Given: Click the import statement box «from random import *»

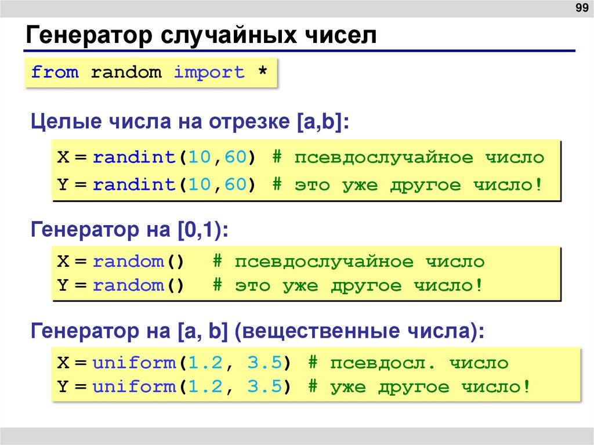Looking at the screenshot, I should [x=150, y=71].
